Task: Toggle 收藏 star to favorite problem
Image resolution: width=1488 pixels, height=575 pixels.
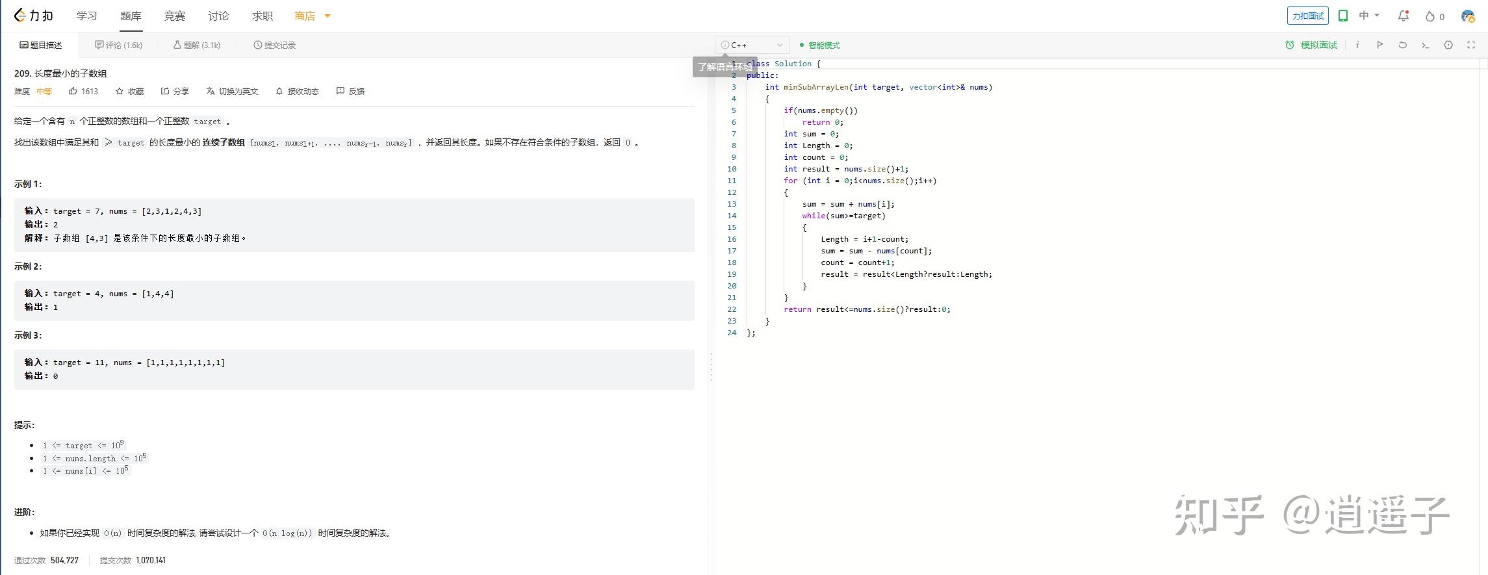Action: tap(129, 91)
